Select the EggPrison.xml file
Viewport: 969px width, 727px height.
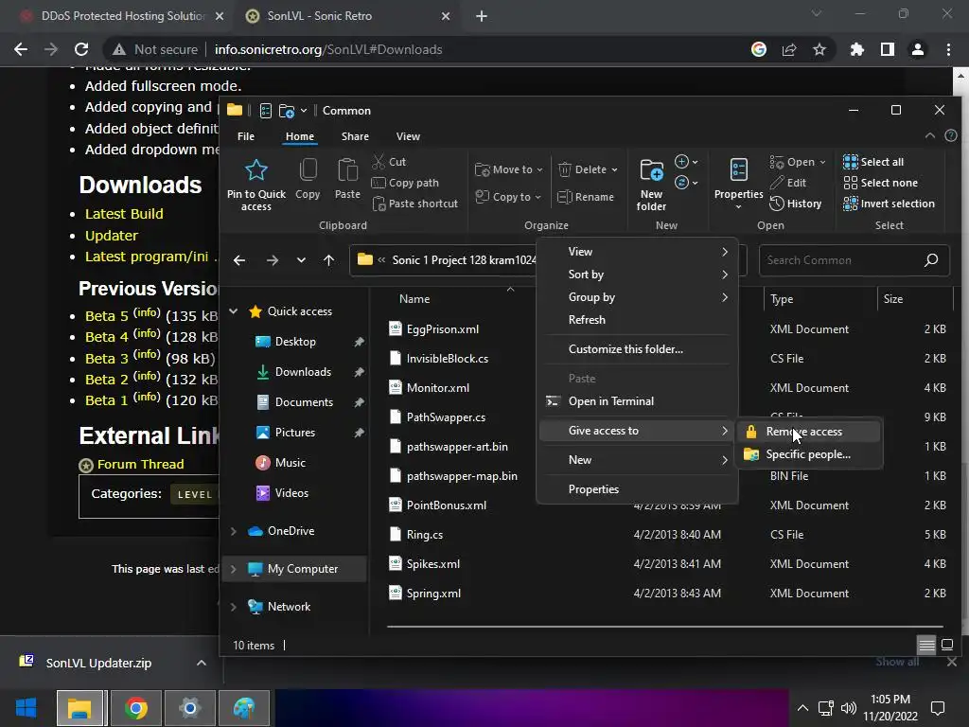443,328
